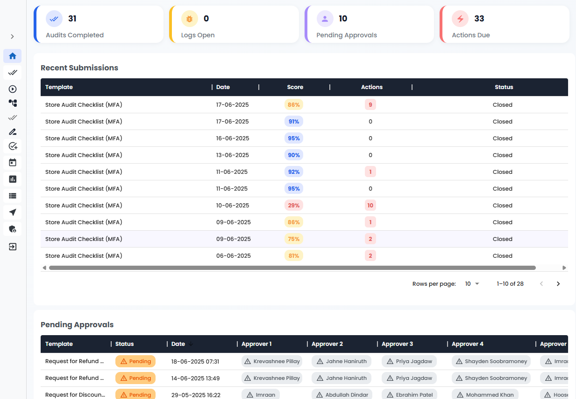
Task: Click the horizontal scrollbar of Recent Submissions table
Action: pyautogui.click(x=292, y=268)
